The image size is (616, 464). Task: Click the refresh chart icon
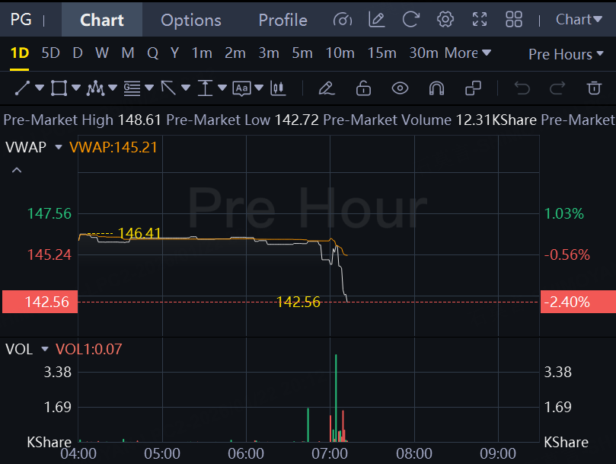point(411,19)
